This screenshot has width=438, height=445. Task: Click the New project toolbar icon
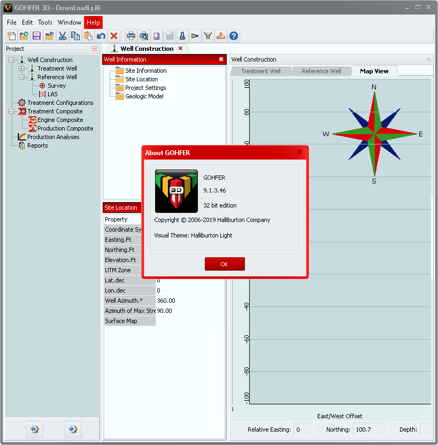[x=11, y=36]
